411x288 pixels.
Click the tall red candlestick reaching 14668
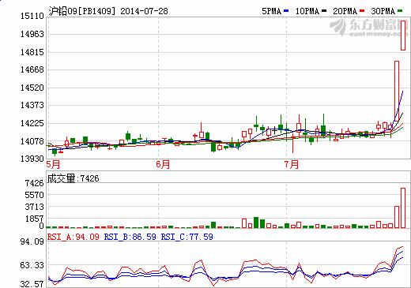[x=397, y=91]
